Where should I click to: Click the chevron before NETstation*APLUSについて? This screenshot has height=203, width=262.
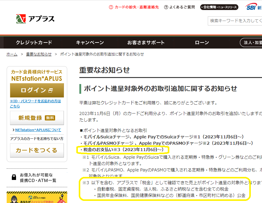coord(13,130)
